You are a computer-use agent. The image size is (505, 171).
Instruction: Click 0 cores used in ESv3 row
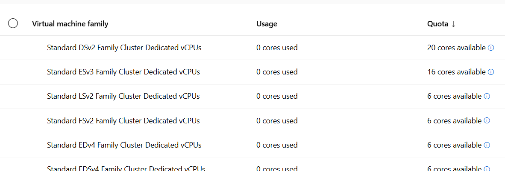pyautogui.click(x=277, y=72)
